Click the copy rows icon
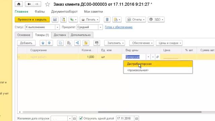 click(x=60, y=43)
